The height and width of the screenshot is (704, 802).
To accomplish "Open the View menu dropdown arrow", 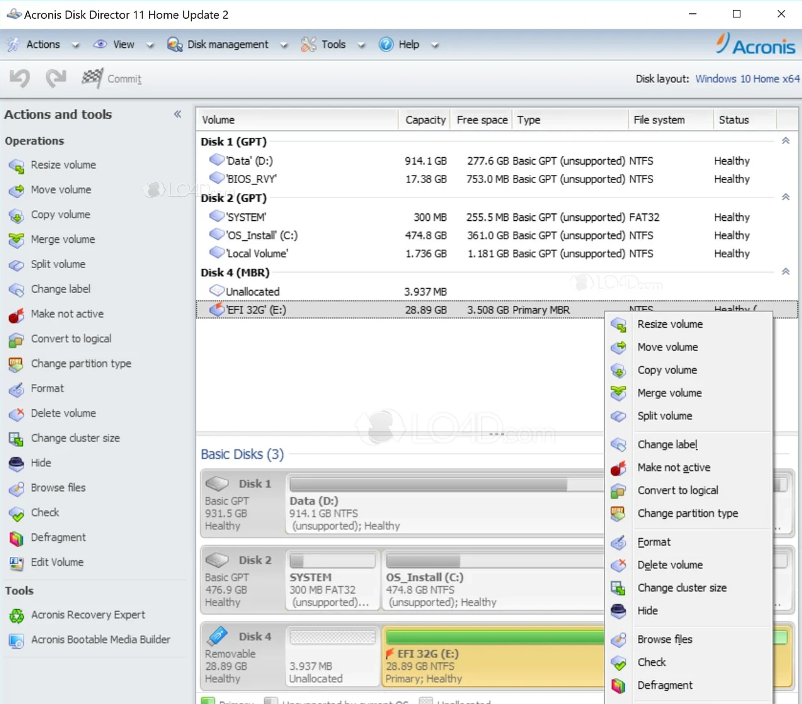I will coord(150,45).
